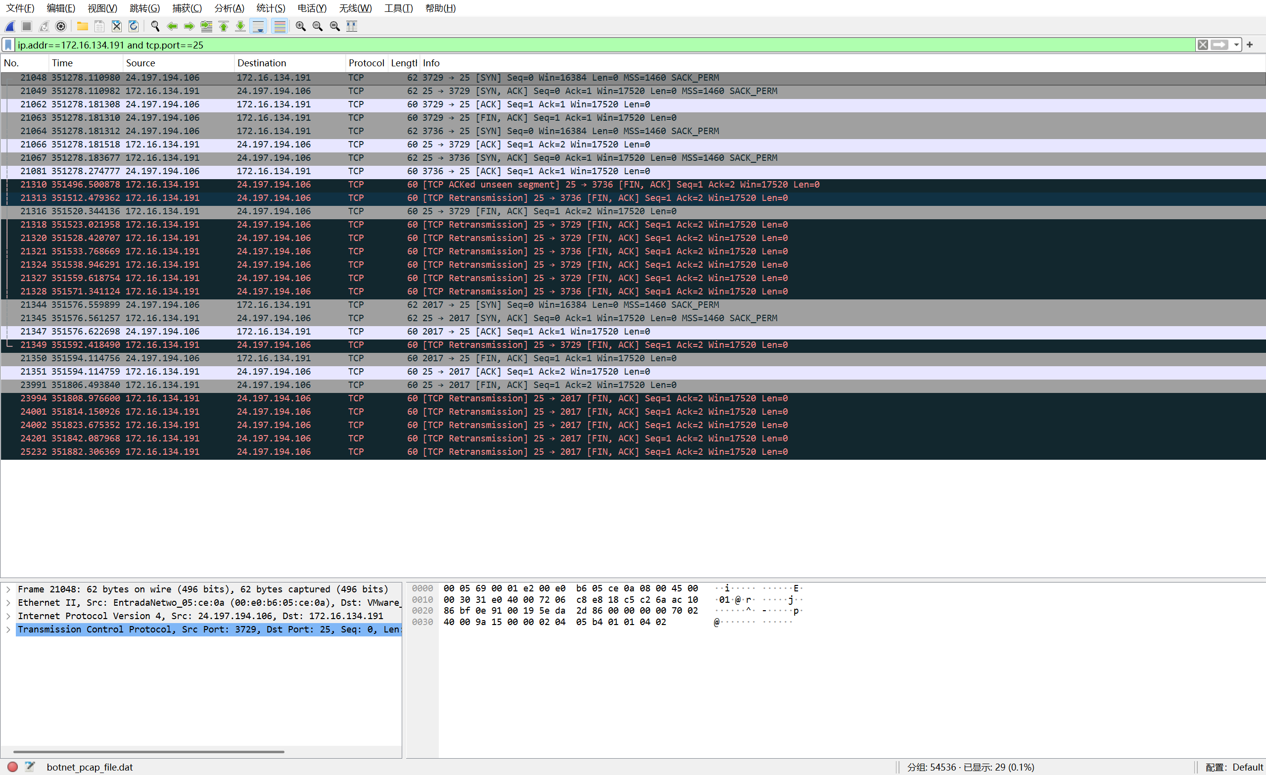This screenshot has height=775, width=1266.
Task: Jump to the first packet arrow icon
Action: [x=224, y=26]
